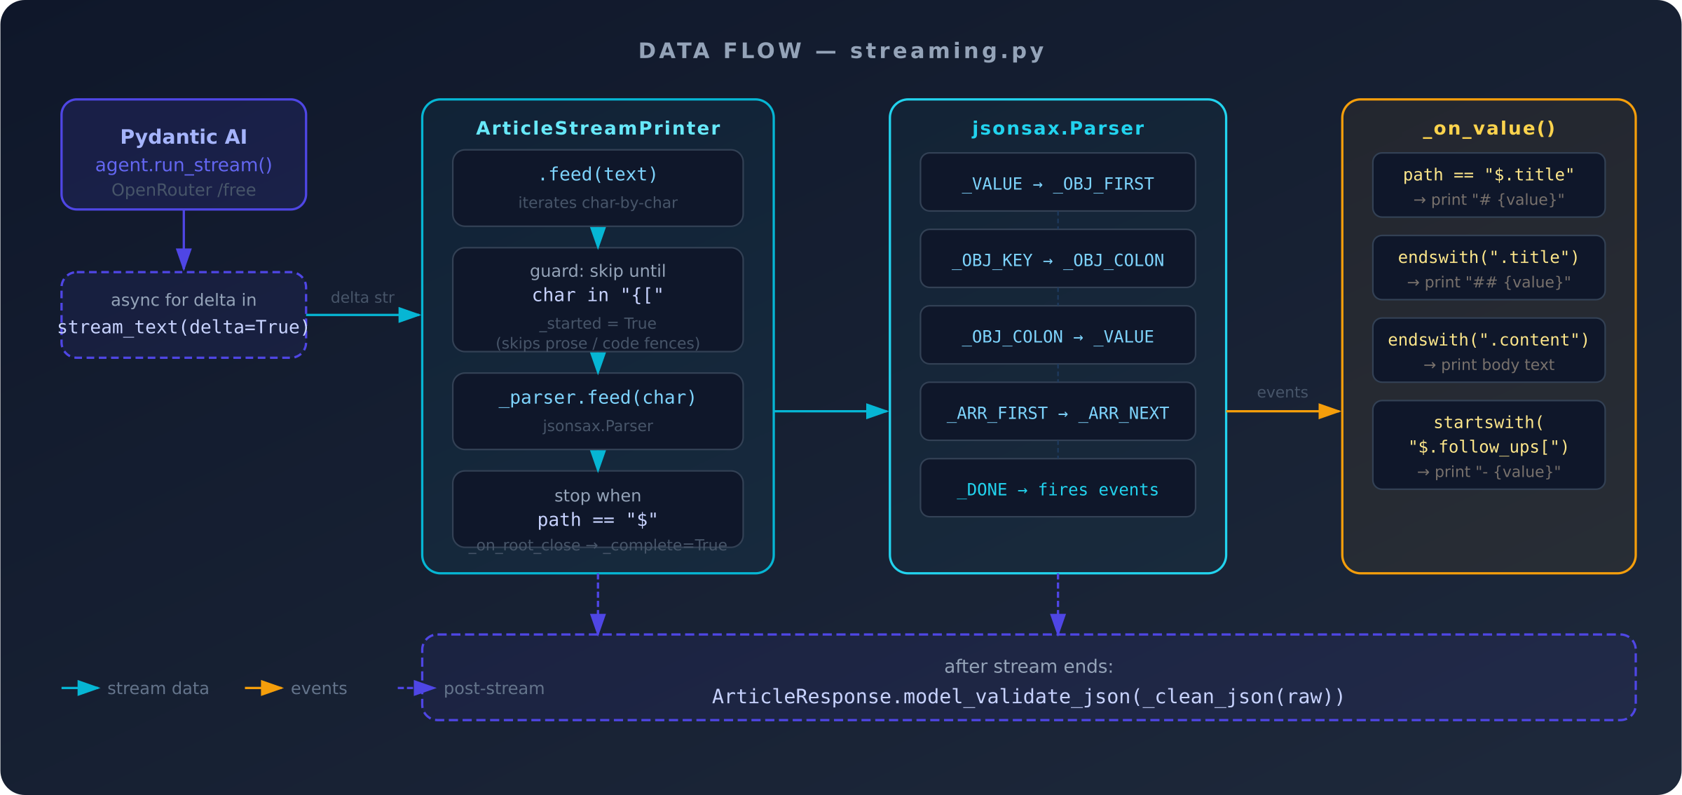1682x795 pixels.
Task: Select the 'guard: skip until' step box
Action: 598,299
